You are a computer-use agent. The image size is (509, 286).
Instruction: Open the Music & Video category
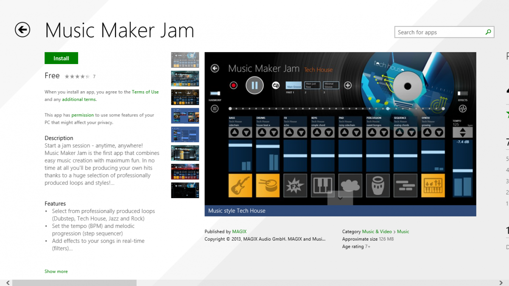(377, 232)
